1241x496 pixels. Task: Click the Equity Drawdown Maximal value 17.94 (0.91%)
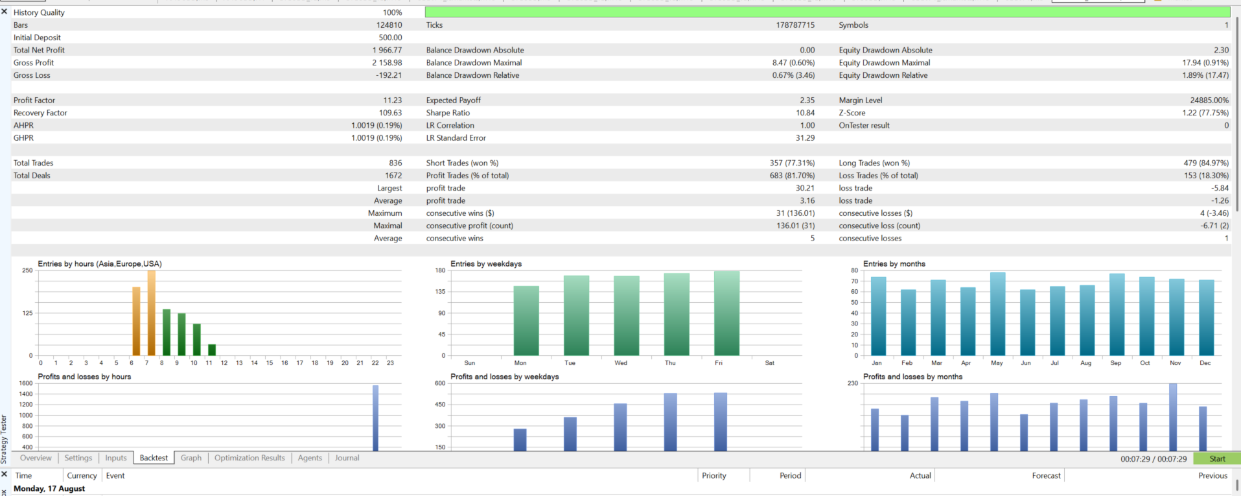pos(1205,62)
